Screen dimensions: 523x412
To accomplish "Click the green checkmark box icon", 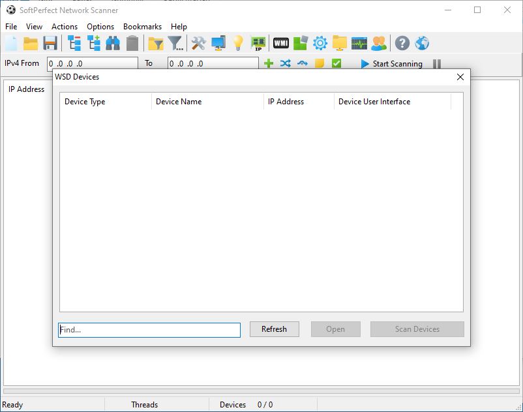I will coord(336,63).
